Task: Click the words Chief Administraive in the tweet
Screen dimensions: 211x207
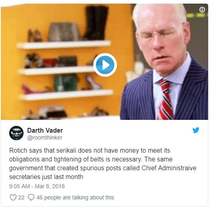Action: [169, 168]
